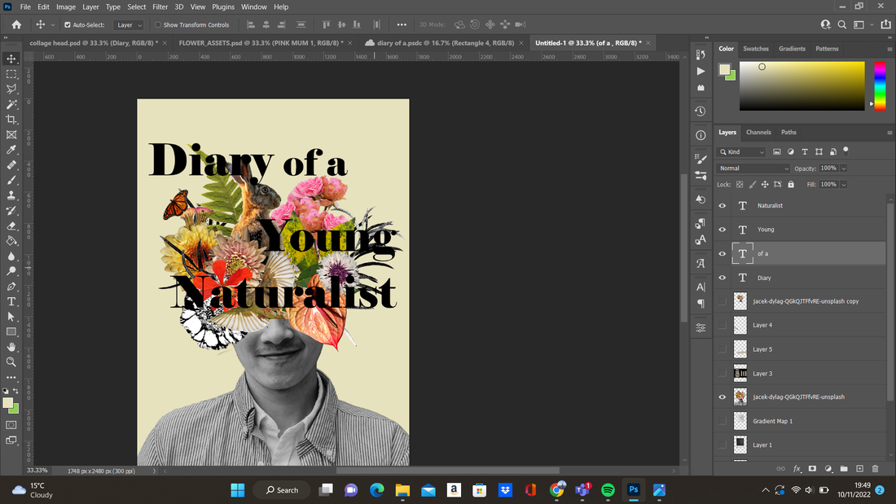Select the Polygonal Lasso tool
Screen dimensions: 896x504
pyautogui.click(x=11, y=89)
